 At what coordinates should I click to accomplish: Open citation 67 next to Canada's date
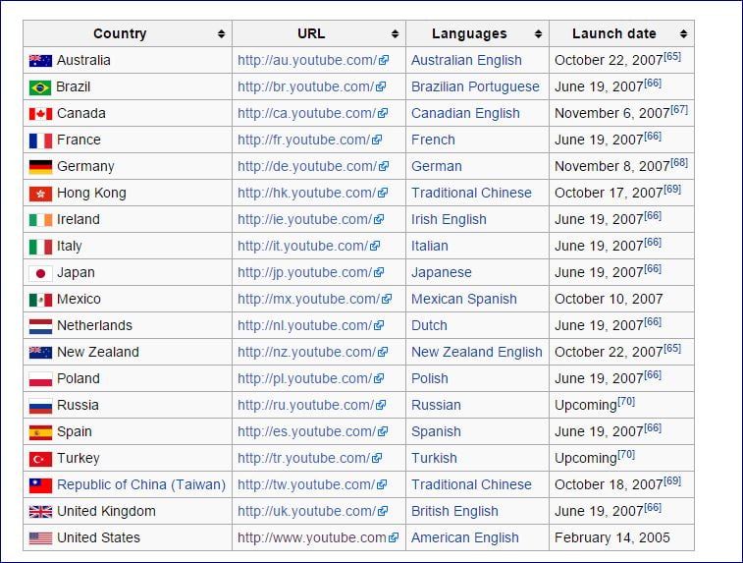click(x=679, y=109)
